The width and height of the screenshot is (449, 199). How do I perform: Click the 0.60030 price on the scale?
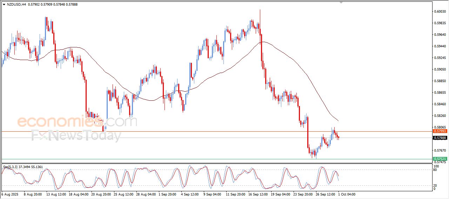[x=440, y=12]
